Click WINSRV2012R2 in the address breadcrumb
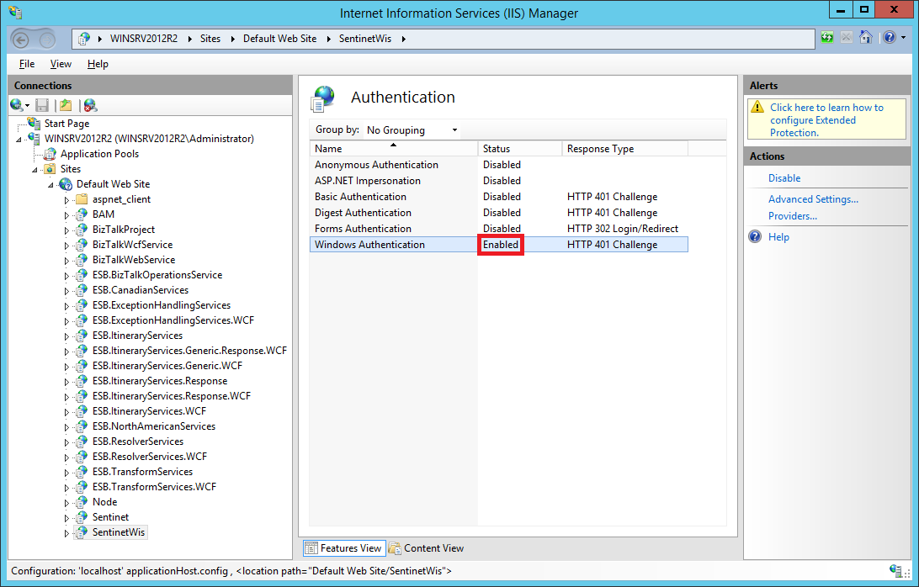Viewport: 919px width, 587px height. [x=144, y=39]
